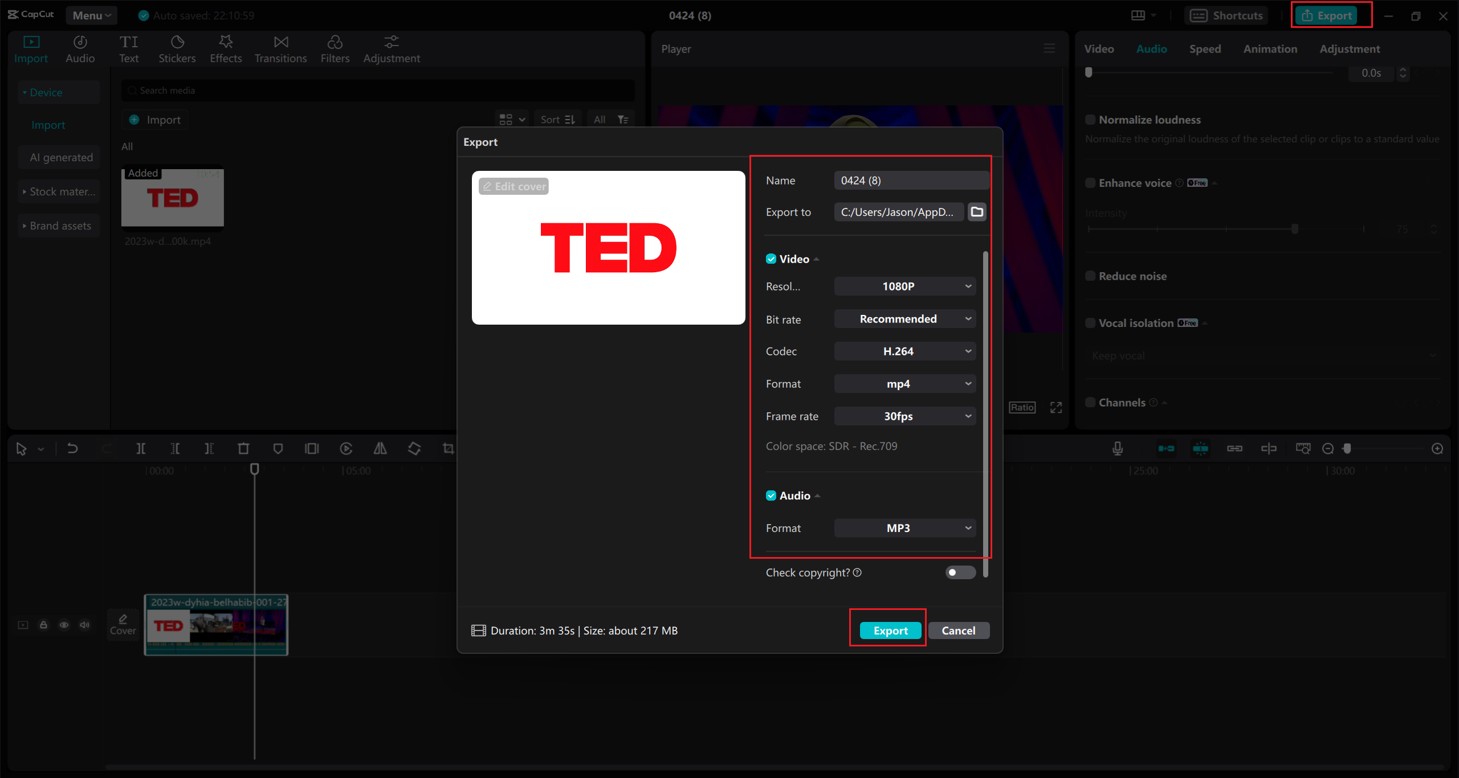
Task: Select the cursor selection tool
Action: [x=22, y=448]
